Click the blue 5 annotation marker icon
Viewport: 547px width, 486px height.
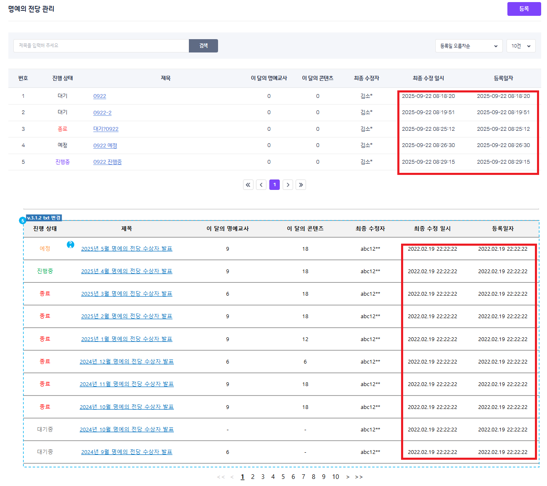[x=23, y=220]
